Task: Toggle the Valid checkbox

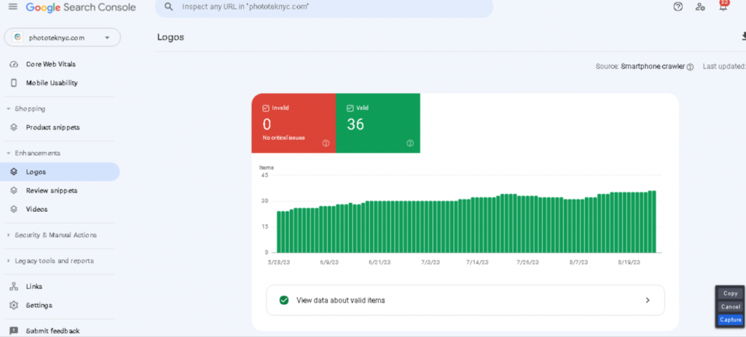Action: coord(350,108)
